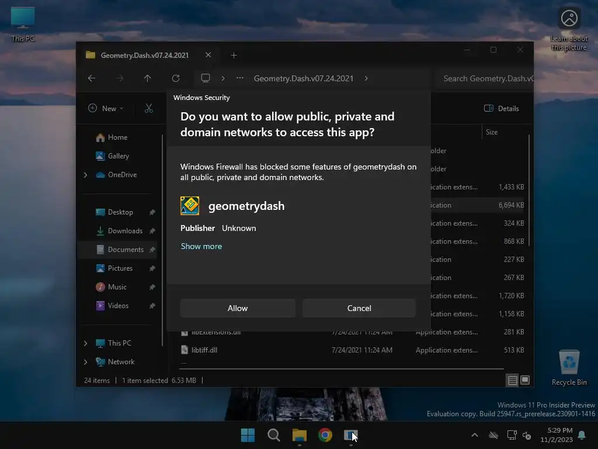Click the Show more link
This screenshot has height=449, width=598.
201,246
